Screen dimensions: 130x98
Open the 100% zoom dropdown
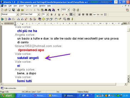pos(69,10)
